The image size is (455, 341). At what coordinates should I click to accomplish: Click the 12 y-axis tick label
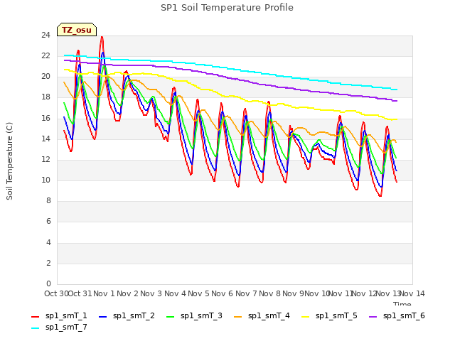[45, 159]
